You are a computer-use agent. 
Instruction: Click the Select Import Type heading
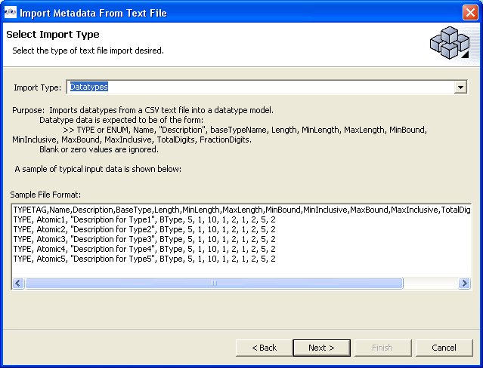(x=53, y=34)
